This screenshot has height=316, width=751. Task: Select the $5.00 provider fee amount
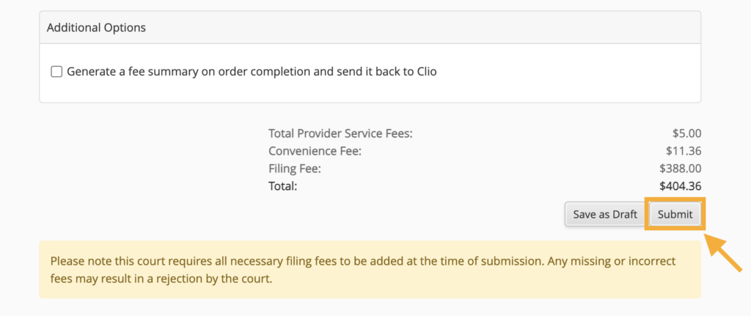[686, 133]
